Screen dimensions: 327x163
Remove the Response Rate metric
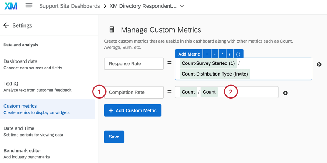(319, 64)
